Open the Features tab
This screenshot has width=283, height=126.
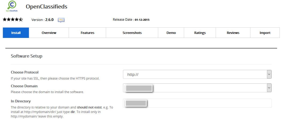(87, 33)
